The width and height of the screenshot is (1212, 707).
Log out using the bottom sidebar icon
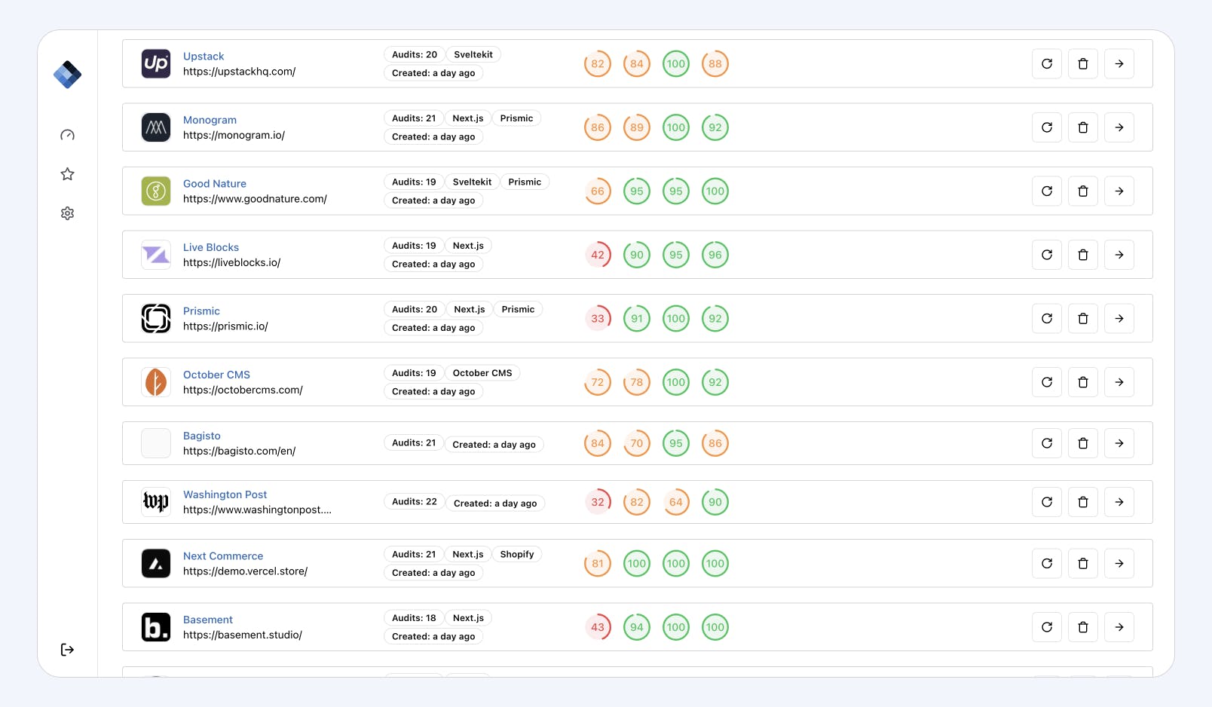coord(67,649)
